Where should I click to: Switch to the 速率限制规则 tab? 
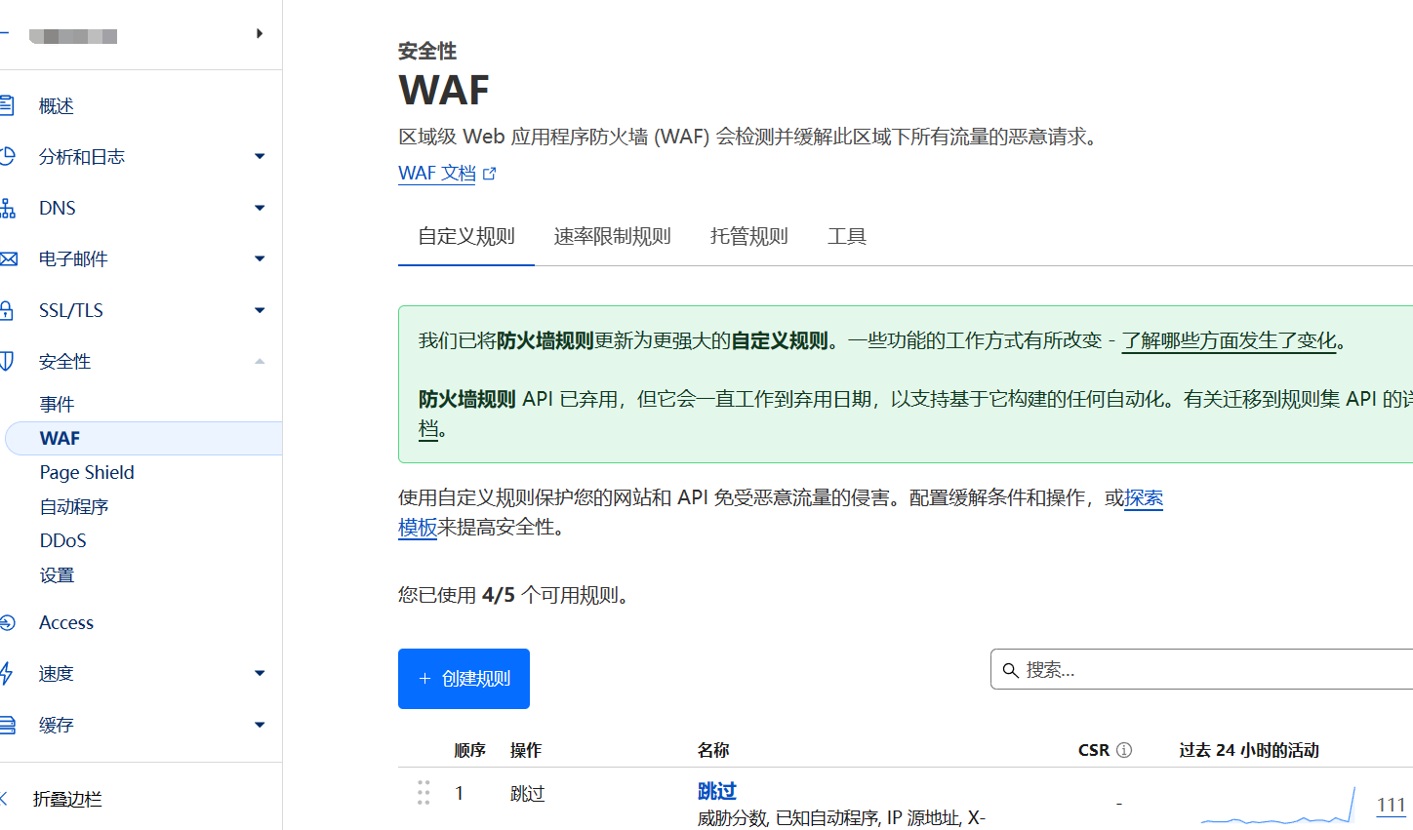612,236
